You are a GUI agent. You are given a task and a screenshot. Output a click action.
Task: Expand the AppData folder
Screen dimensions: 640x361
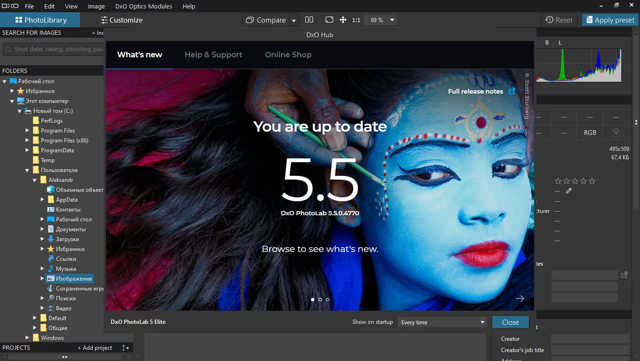tap(42, 200)
